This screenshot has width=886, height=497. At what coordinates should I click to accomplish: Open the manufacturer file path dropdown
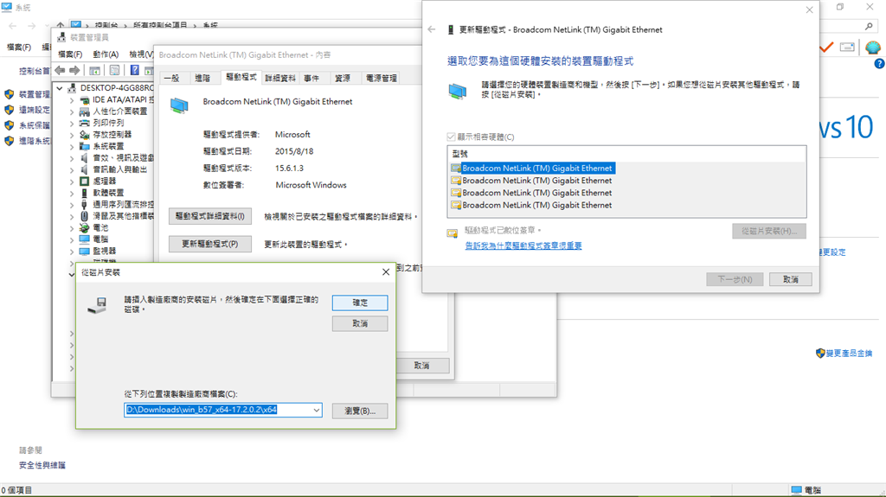317,410
